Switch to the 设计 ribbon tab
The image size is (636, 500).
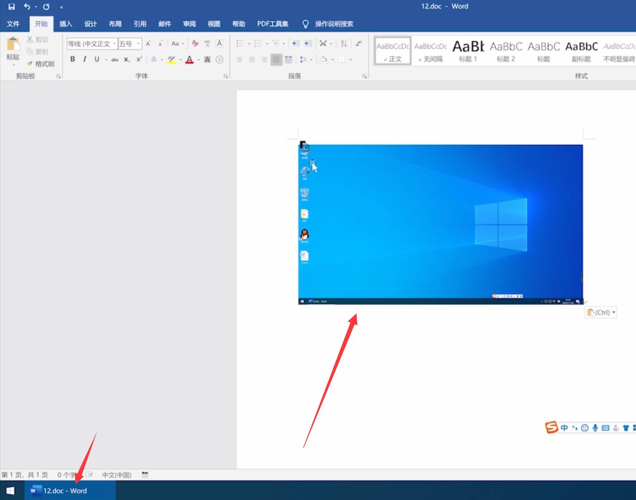pyautogui.click(x=90, y=24)
